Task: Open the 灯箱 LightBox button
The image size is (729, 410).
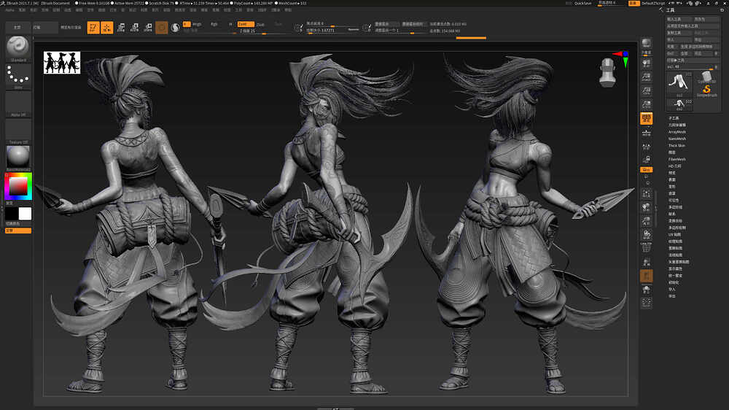Action: click(45, 28)
